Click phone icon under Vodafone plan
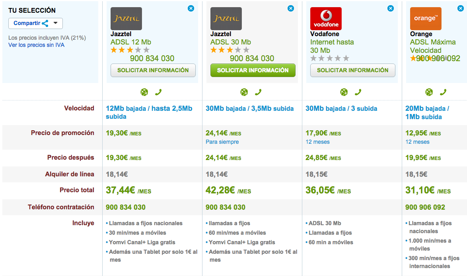467x276 pixels. click(x=358, y=92)
